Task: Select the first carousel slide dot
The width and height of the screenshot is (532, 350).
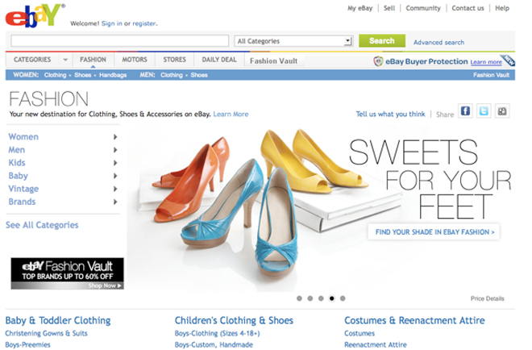Action: point(299,298)
